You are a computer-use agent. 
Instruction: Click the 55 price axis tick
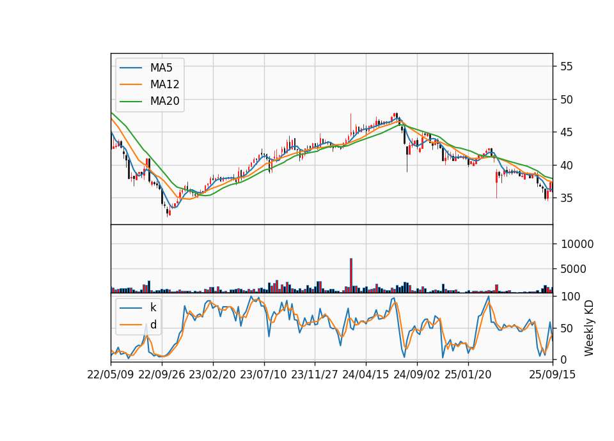(x=566, y=66)
